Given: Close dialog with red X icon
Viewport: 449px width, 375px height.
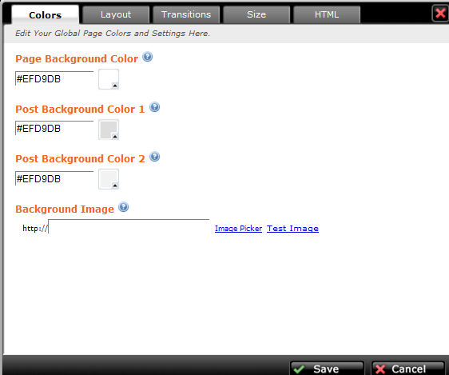Looking at the screenshot, I should point(440,13).
